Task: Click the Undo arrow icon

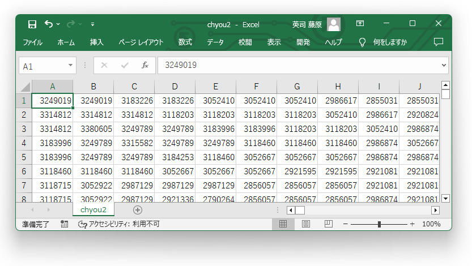Action: coord(49,24)
